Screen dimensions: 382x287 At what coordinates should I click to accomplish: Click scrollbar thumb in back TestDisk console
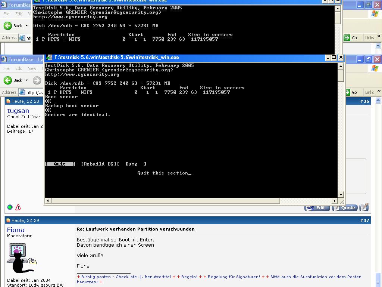click(338, 18)
